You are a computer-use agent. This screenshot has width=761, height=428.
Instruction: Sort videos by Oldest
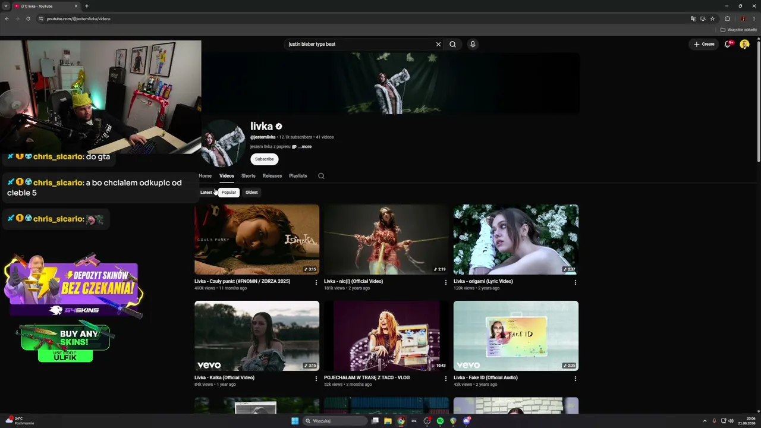coord(251,193)
